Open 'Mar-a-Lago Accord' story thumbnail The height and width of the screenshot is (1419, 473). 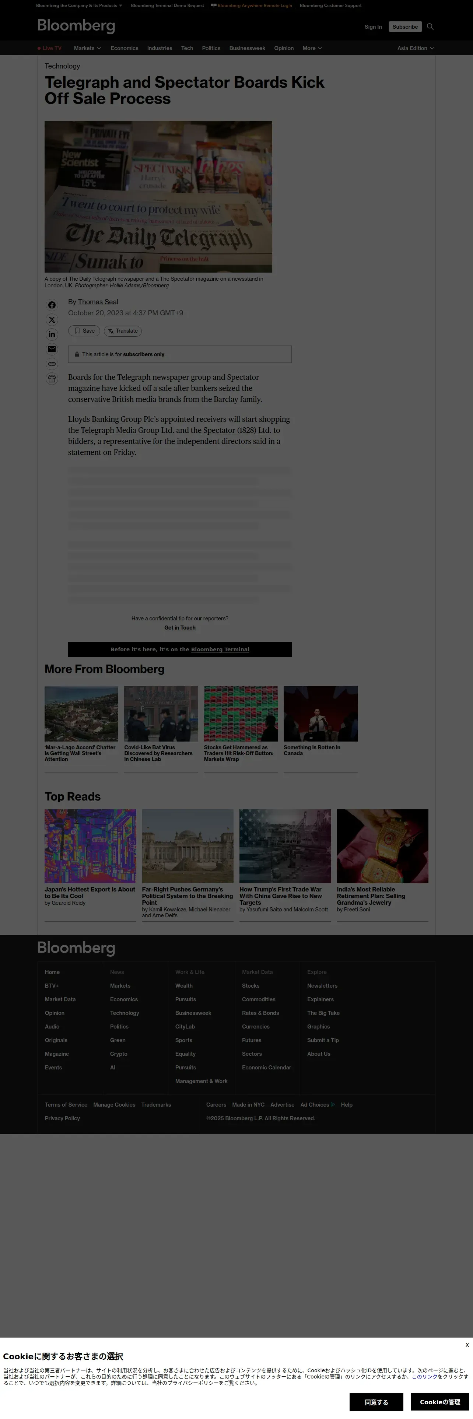[81, 714]
